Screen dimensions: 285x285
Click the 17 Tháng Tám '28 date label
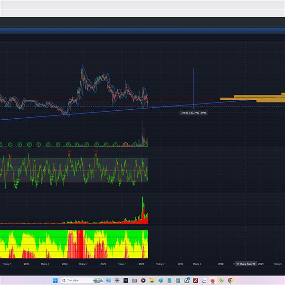coord(246,264)
